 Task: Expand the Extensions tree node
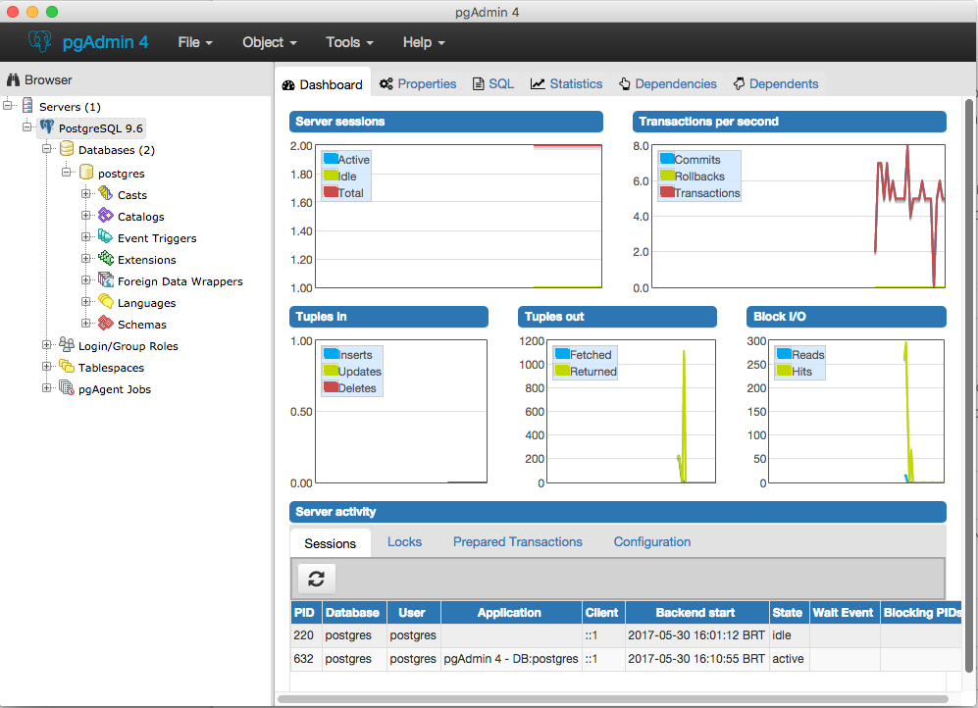(86, 259)
